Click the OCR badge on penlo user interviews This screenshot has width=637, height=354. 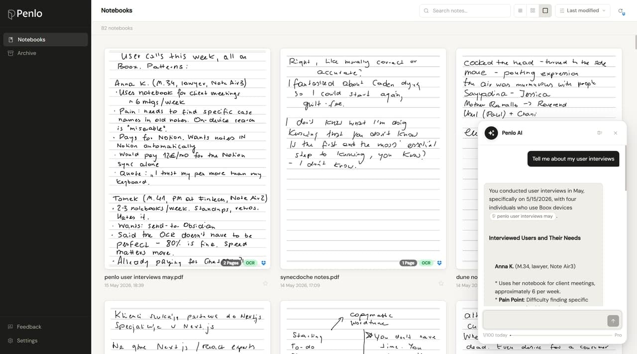tap(250, 263)
